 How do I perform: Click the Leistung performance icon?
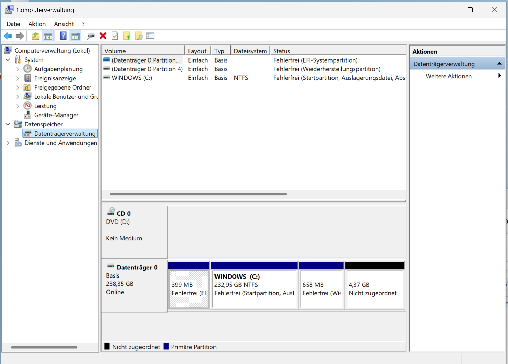tap(27, 106)
